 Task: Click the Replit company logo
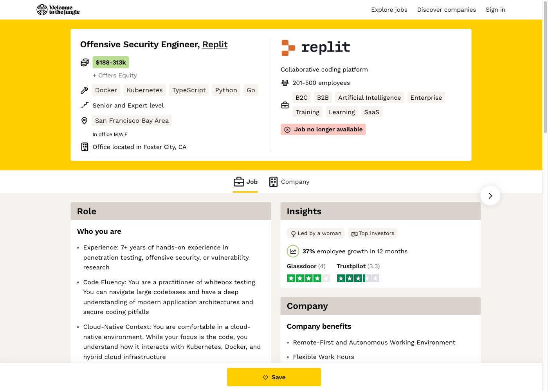tap(315, 48)
